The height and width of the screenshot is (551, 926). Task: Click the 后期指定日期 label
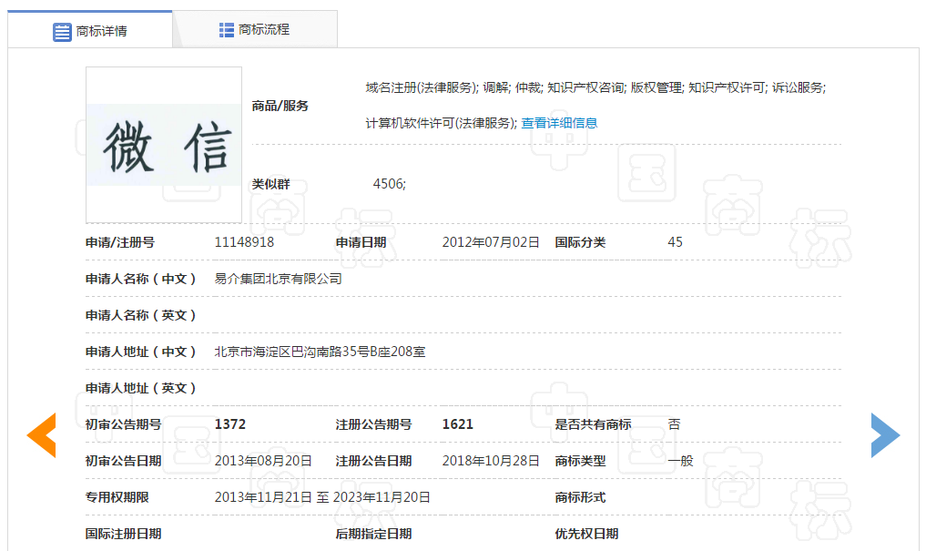click(x=373, y=534)
